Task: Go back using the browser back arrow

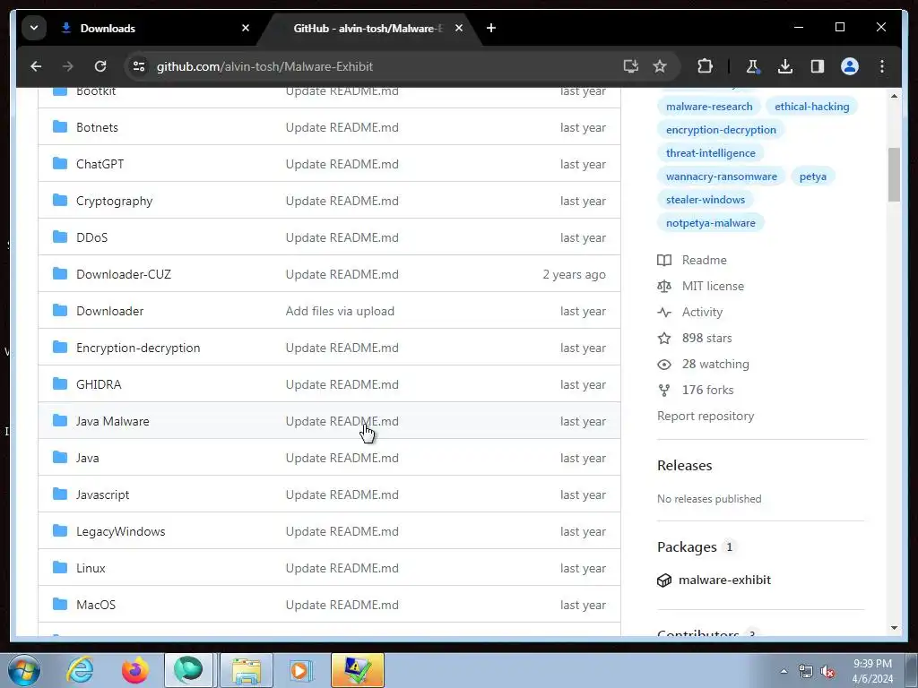Action: [x=36, y=66]
